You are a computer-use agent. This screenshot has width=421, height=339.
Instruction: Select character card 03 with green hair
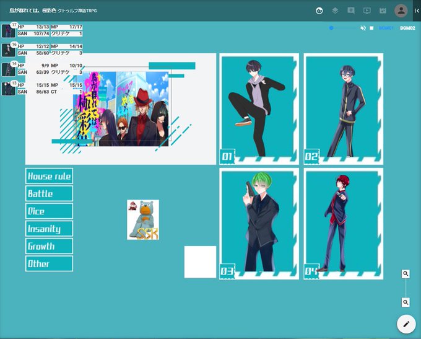tap(259, 224)
